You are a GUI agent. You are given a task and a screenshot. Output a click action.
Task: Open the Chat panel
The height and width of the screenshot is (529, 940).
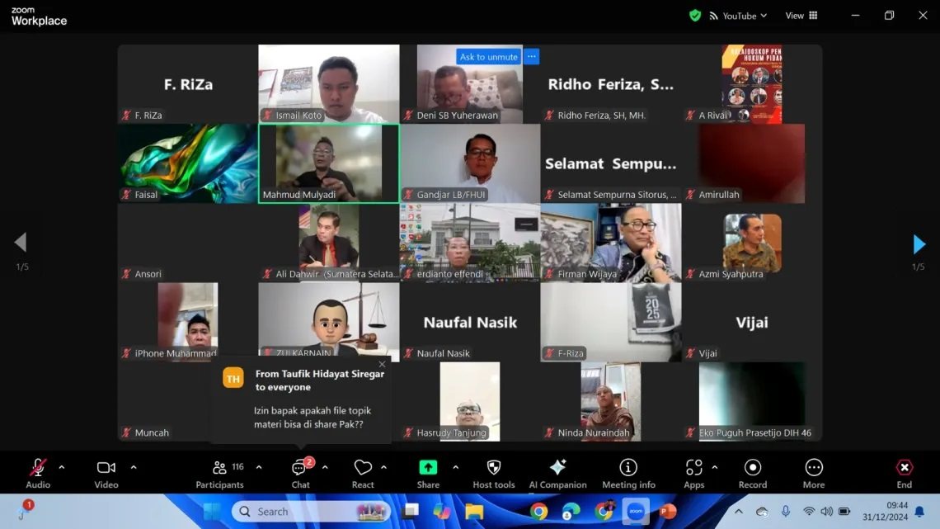(x=300, y=474)
